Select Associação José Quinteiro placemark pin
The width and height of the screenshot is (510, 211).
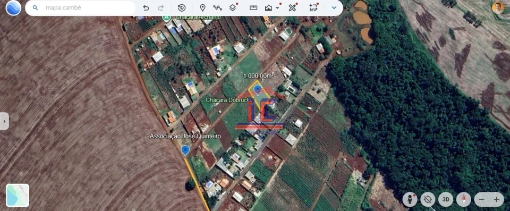click(x=185, y=150)
